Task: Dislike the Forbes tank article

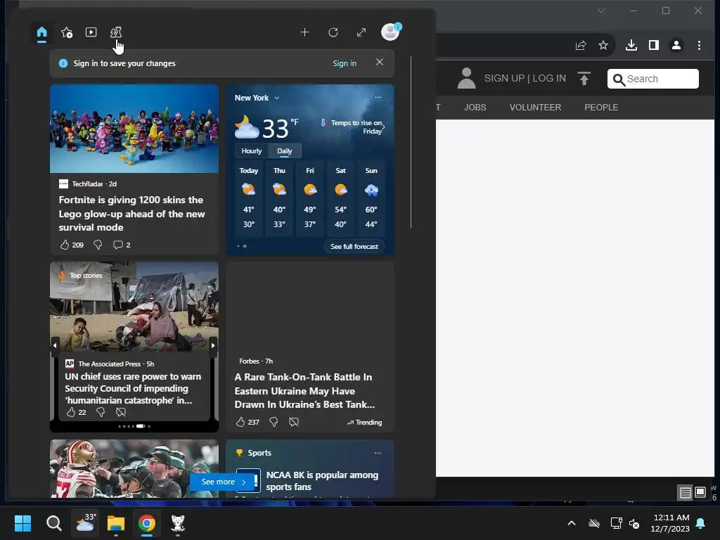Action: (x=274, y=422)
